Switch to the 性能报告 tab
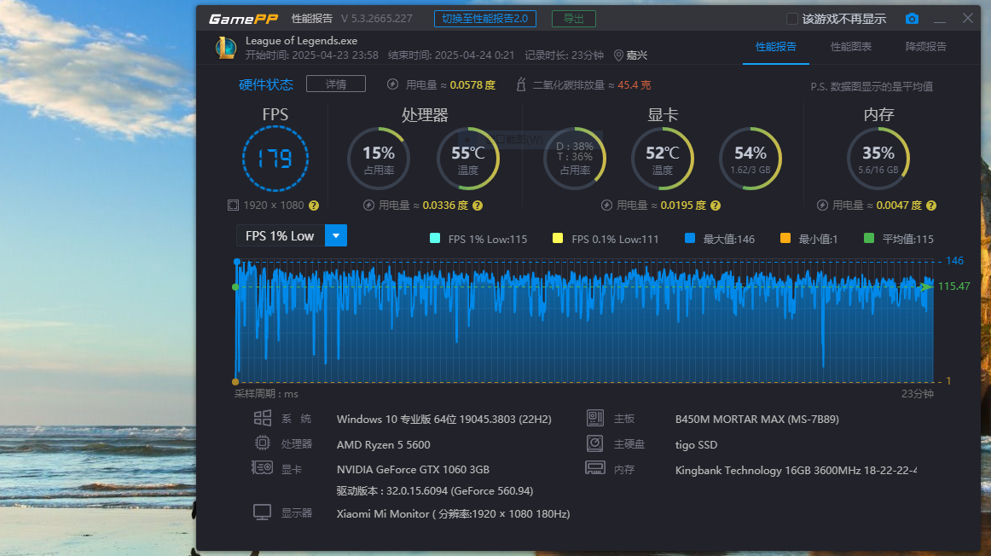Viewport: 991px width, 556px height. coord(775,47)
